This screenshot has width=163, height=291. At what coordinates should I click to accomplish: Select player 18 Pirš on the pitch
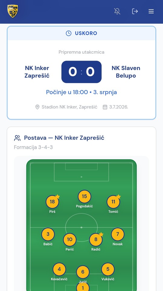(x=52, y=202)
